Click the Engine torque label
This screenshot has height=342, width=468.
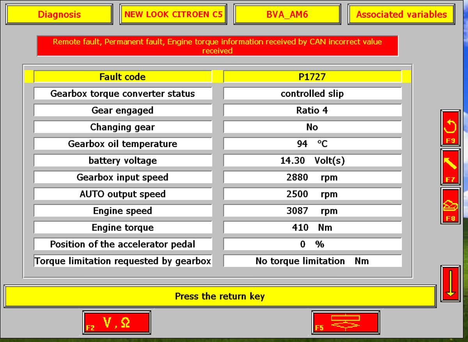pos(123,228)
